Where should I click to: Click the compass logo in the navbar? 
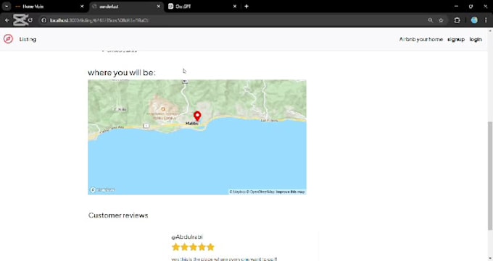pyautogui.click(x=8, y=39)
